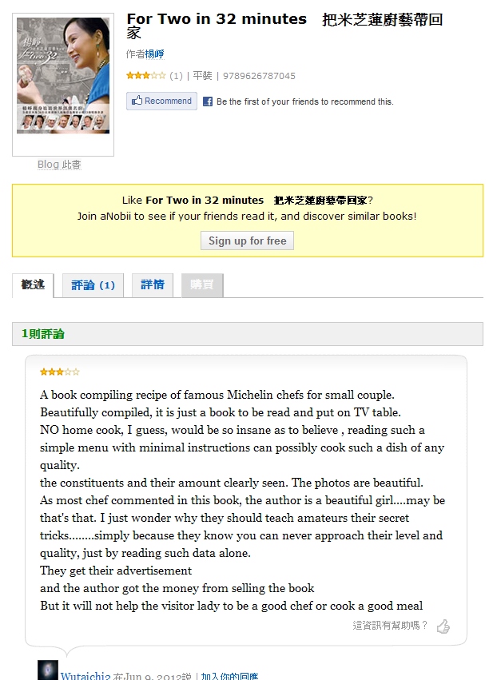Click the greyed-out 購買 purchase tab
This screenshot has height=680, width=493.
click(202, 285)
